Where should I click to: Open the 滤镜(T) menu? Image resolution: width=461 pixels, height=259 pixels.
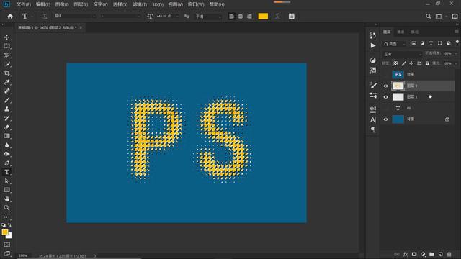[139, 4]
